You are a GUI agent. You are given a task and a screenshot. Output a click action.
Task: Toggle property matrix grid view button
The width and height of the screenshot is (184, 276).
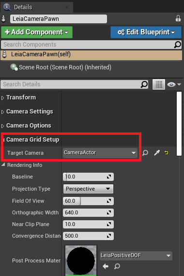(x=159, y=84)
